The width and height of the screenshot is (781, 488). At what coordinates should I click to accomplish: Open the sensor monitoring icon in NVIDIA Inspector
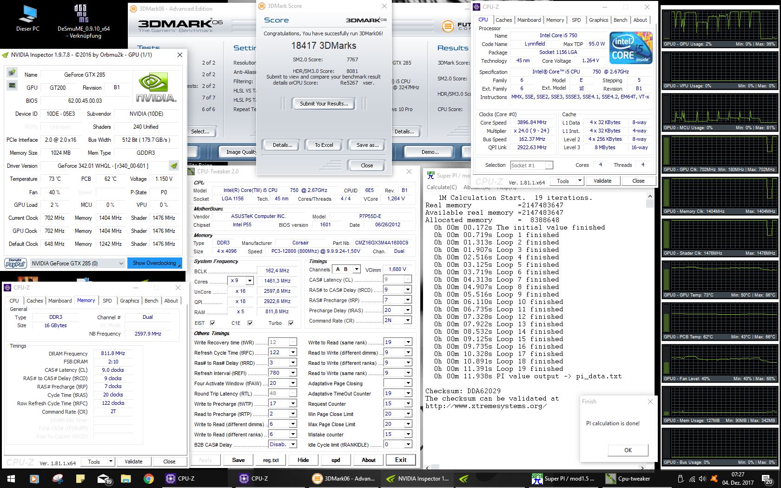[12, 86]
